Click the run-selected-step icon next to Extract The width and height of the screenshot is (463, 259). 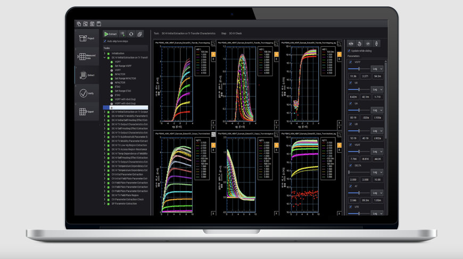click(x=123, y=34)
